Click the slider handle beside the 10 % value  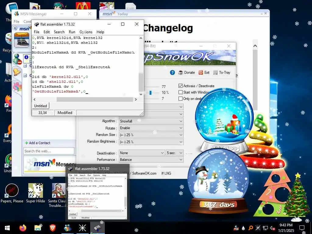(151, 93)
